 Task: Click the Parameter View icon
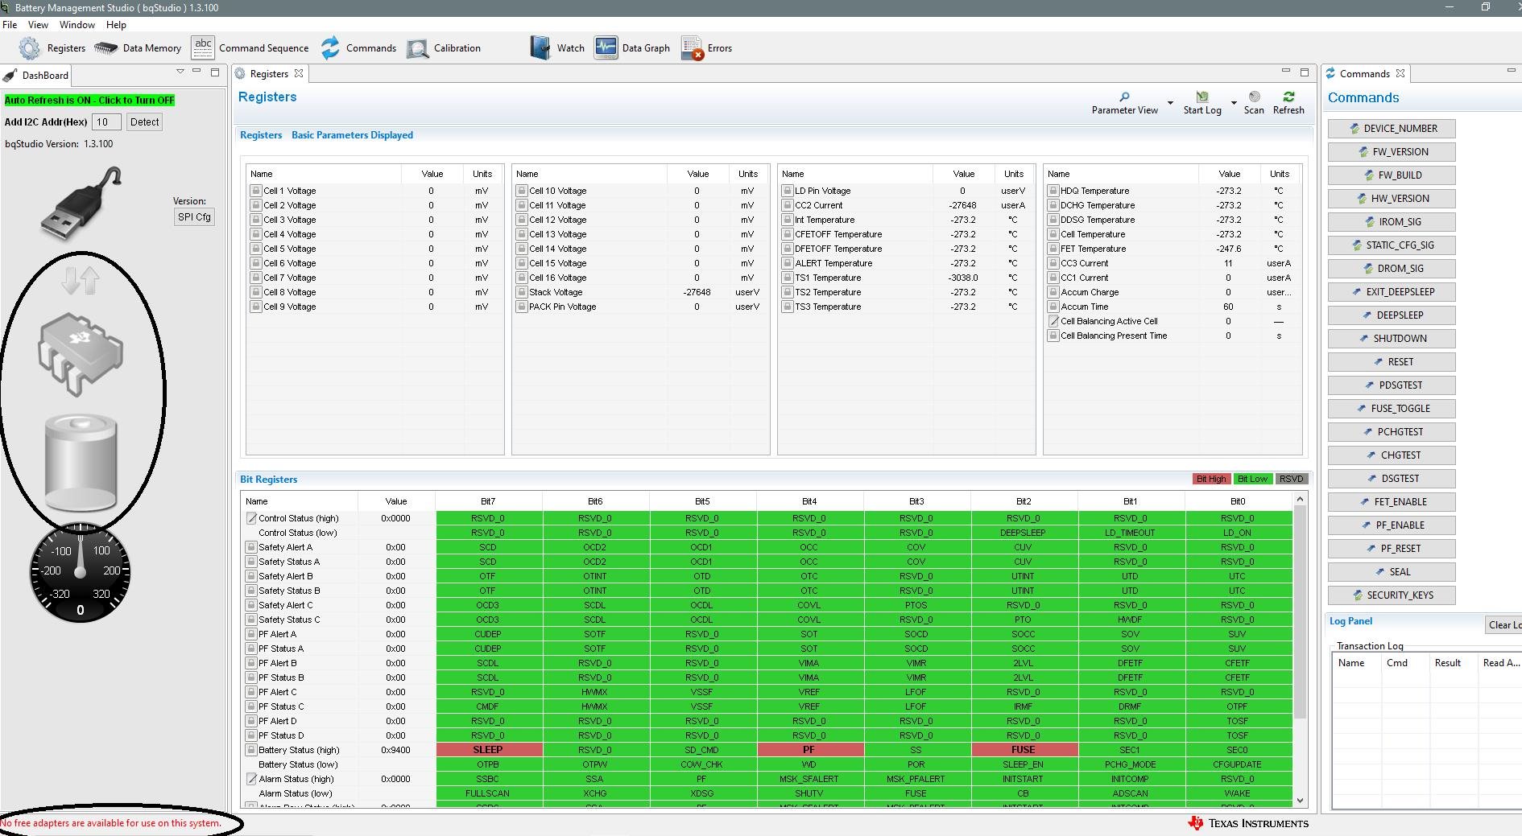1124,97
